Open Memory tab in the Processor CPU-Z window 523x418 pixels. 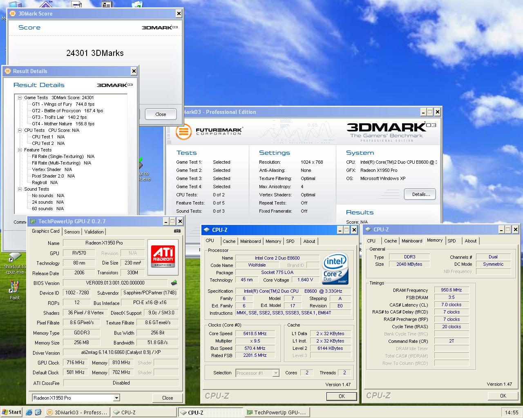(x=273, y=241)
